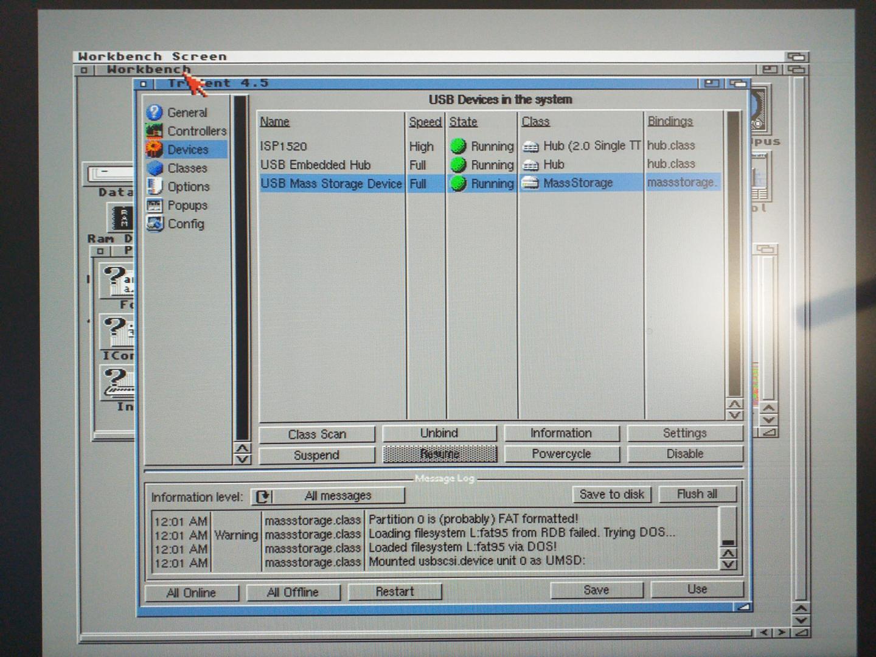The width and height of the screenshot is (876, 657).
Task: Click the device list scroll up arrow
Action: [734, 404]
